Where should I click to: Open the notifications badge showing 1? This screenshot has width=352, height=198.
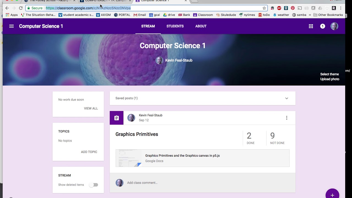click(323, 26)
